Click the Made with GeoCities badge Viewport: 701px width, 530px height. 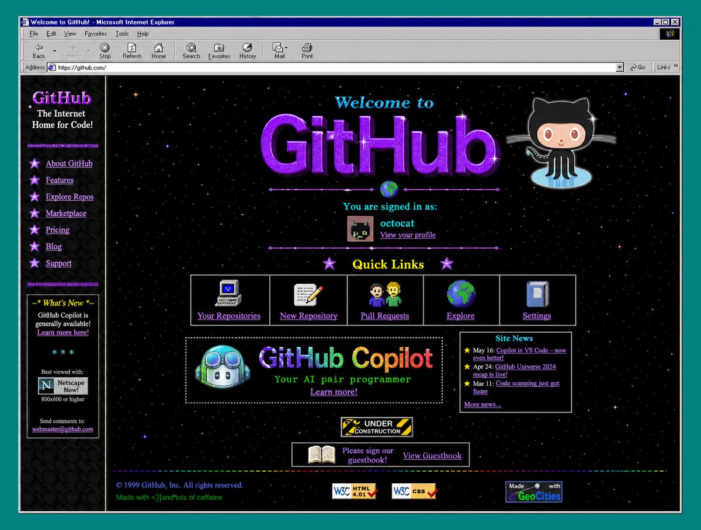(x=534, y=492)
